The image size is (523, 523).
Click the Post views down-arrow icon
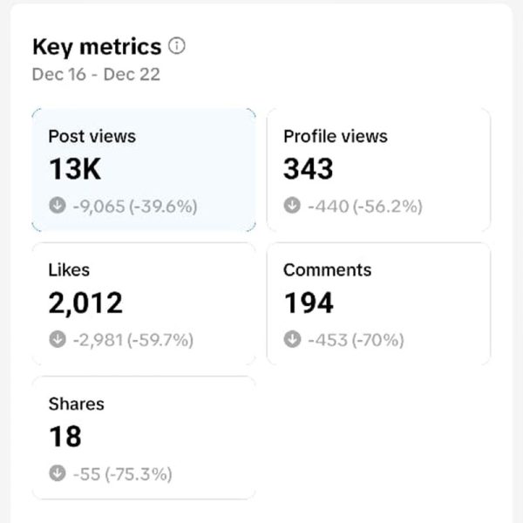(x=58, y=205)
